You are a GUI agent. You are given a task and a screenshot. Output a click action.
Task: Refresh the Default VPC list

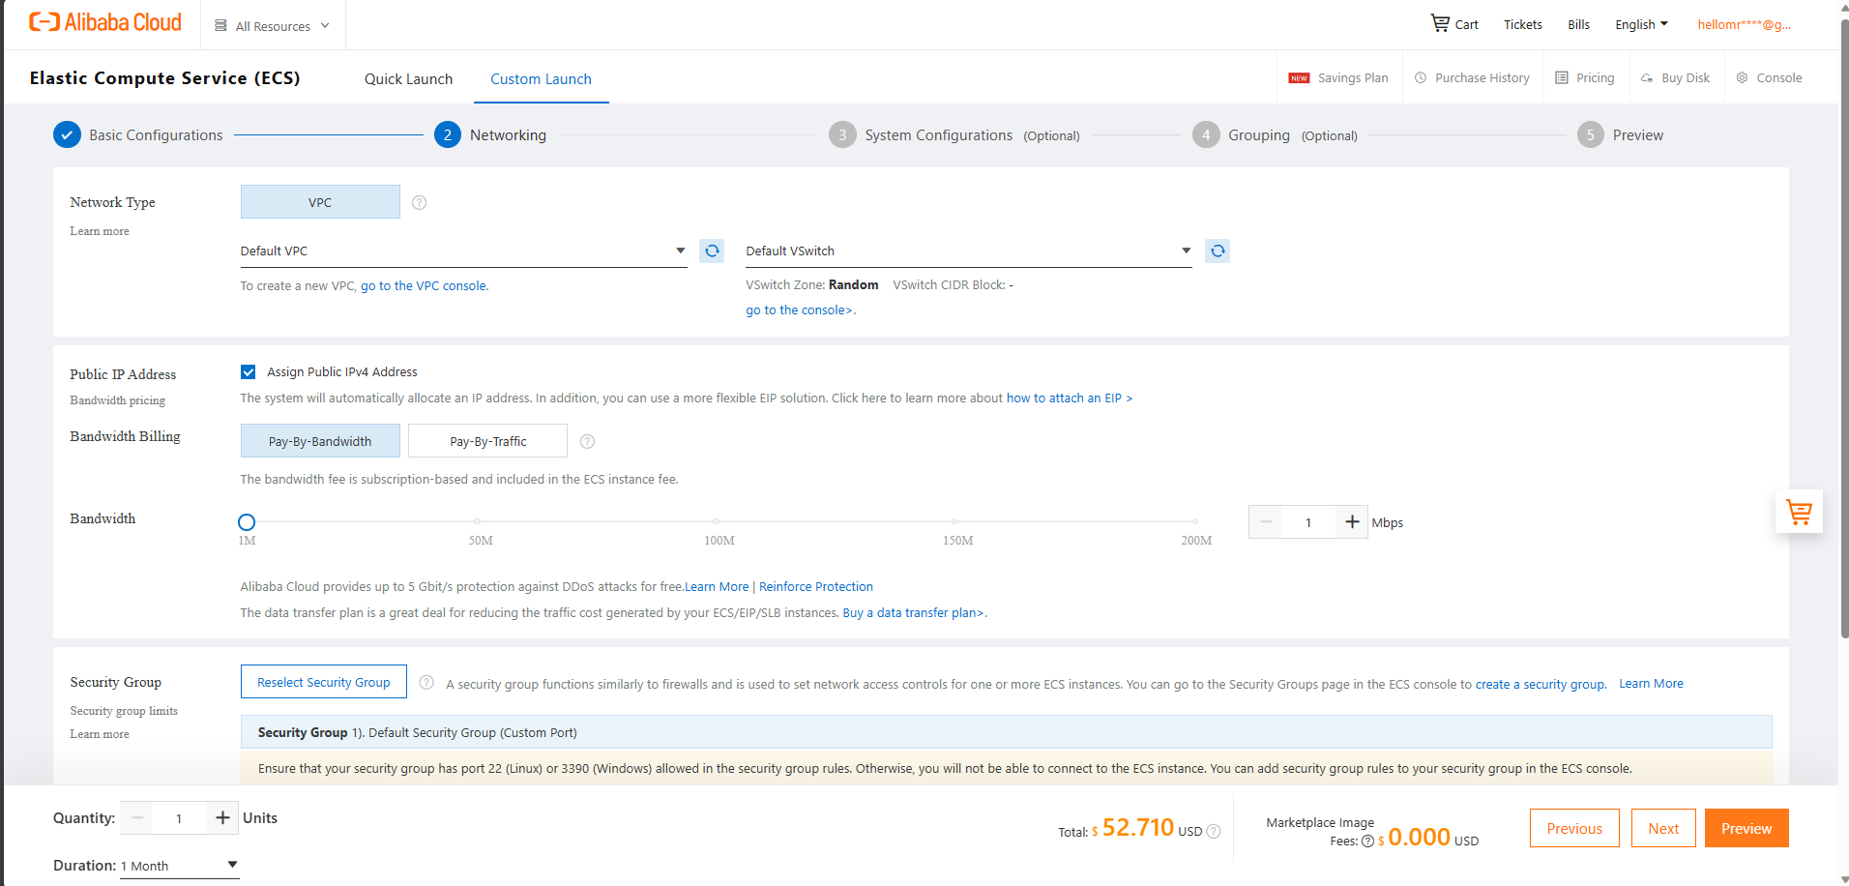(x=712, y=251)
